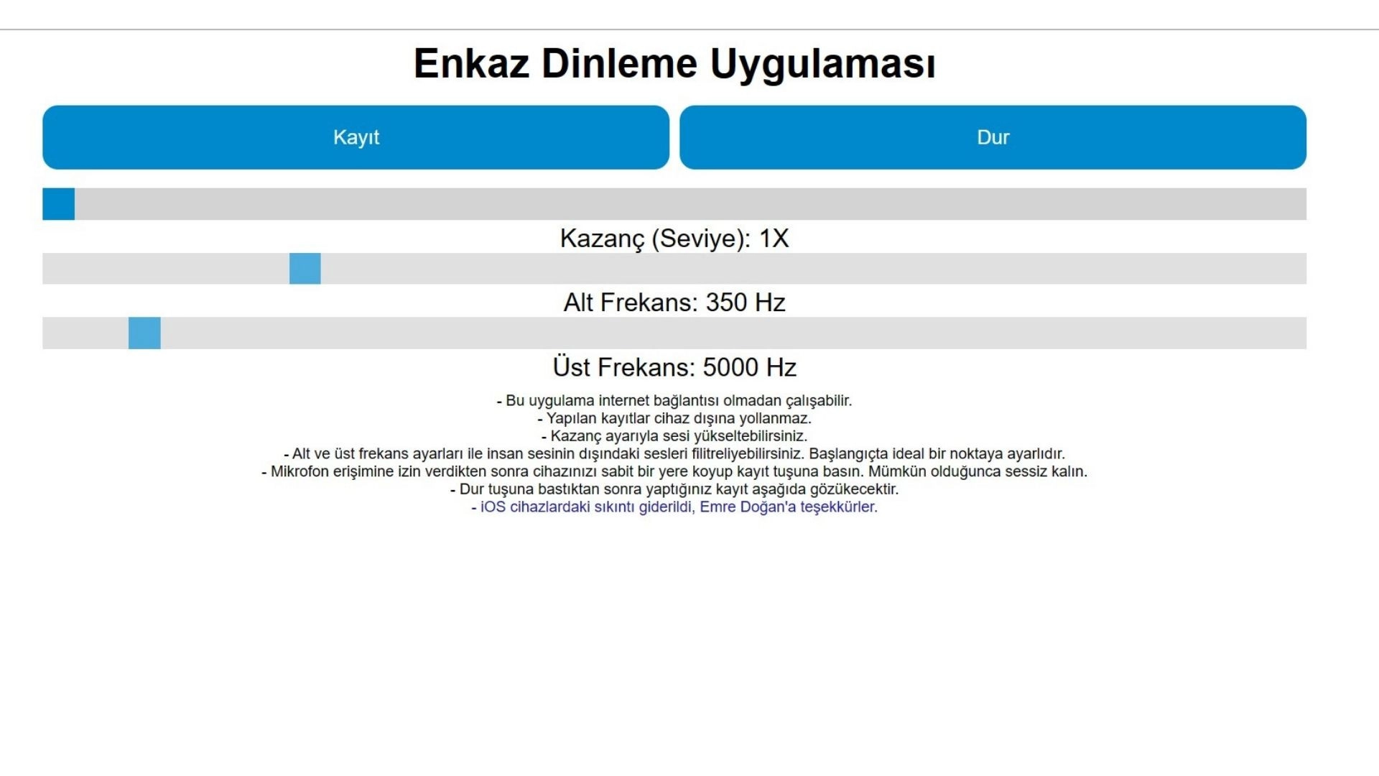This screenshot has width=1379, height=776.
Task: Click the blue iOS thanks note line
Action: coord(674,507)
